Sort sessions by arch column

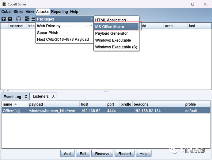click(x=176, y=26)
